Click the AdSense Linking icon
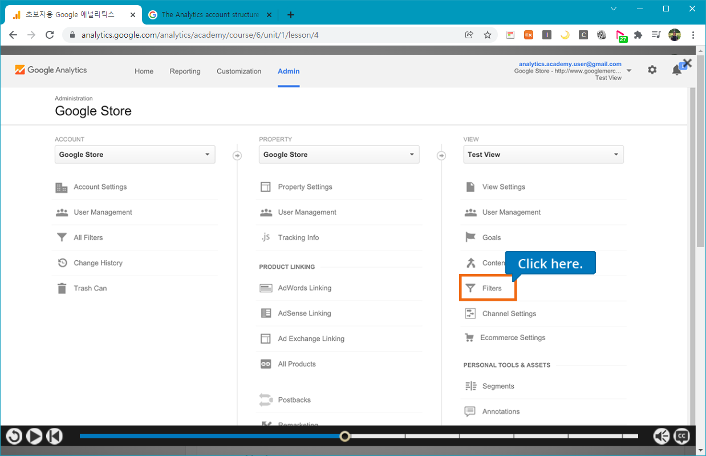This screenshot has width=706, height=456. click(266, 313)
